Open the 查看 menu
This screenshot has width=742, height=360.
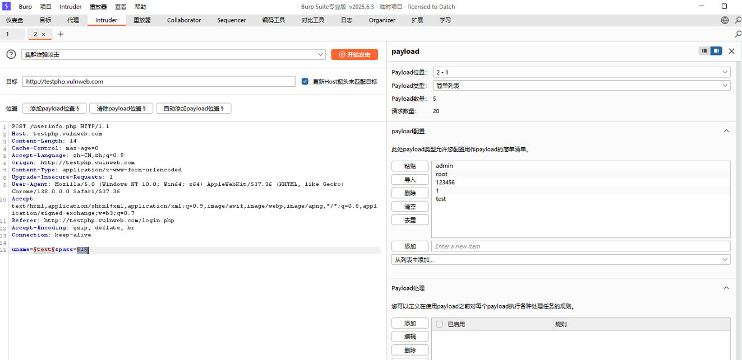point(121,7)
